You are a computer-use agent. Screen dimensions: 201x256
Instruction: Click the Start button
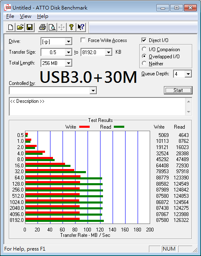(178, 90)
